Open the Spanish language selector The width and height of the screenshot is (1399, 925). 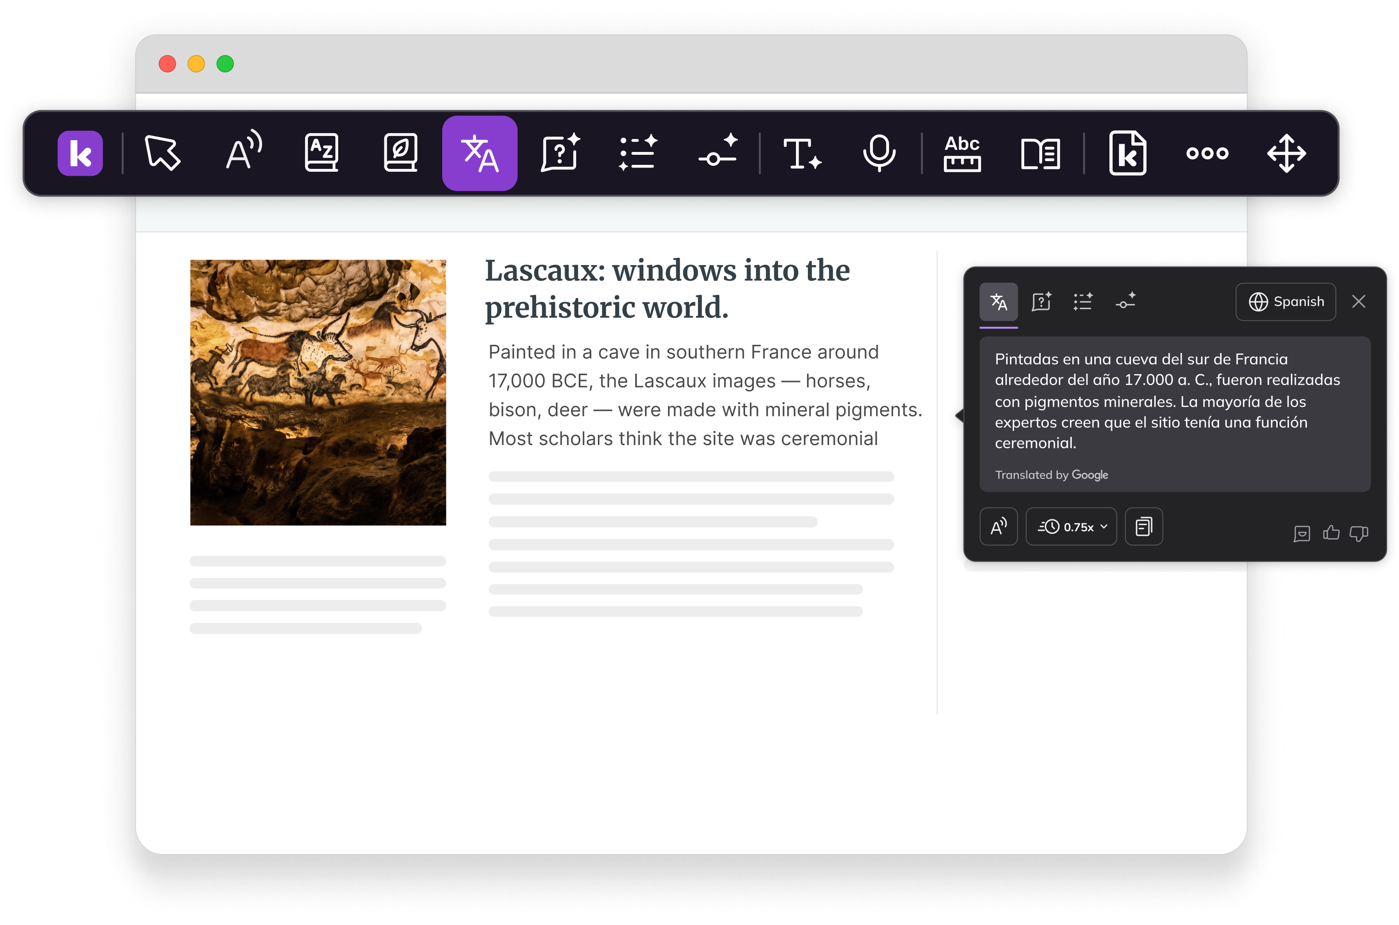click(x=1286, y=301)
